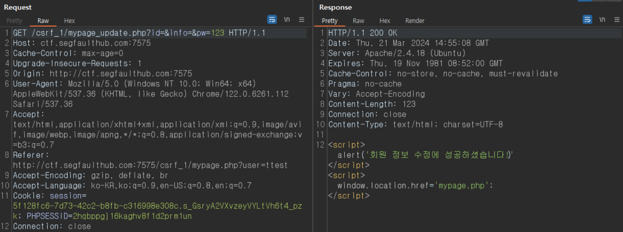
Task: Click the Cookie: session= header line
Action: tap(49, 196)
